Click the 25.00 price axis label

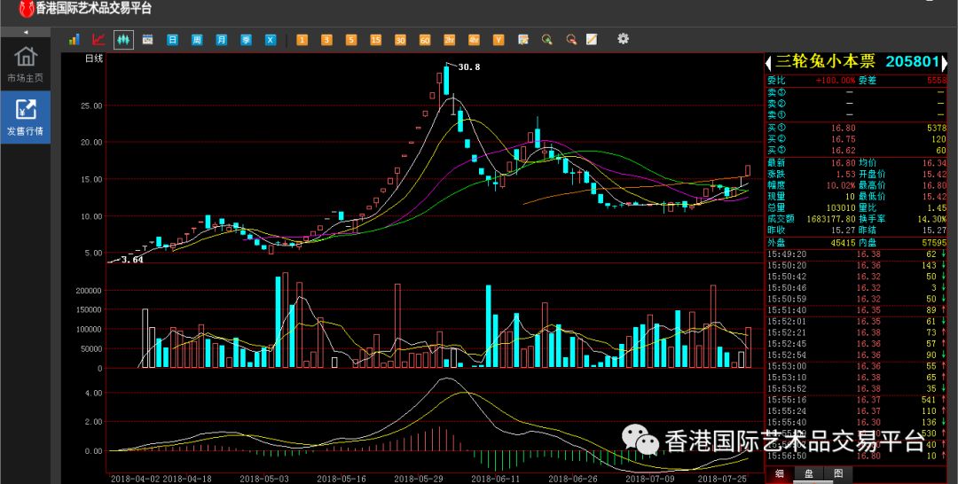tap(91, 105)
